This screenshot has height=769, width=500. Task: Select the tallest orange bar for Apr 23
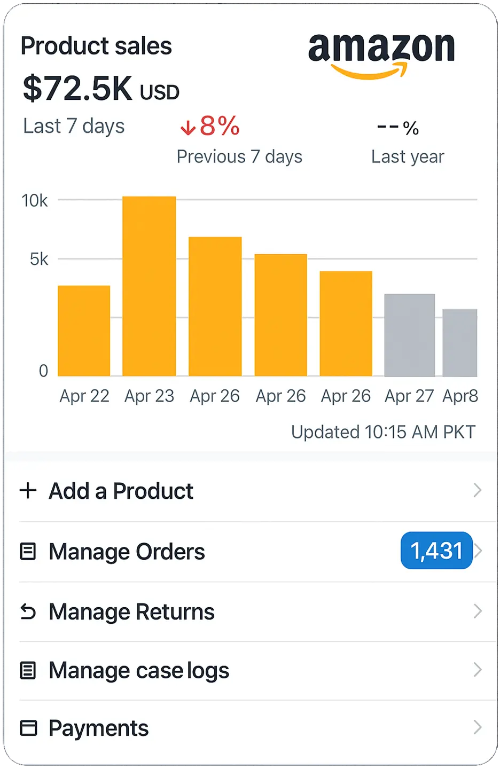149,286
